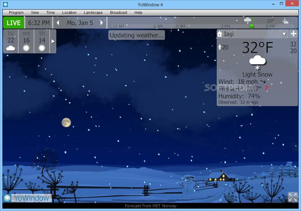Click the 6:32 PM time display

coord(39,23)
